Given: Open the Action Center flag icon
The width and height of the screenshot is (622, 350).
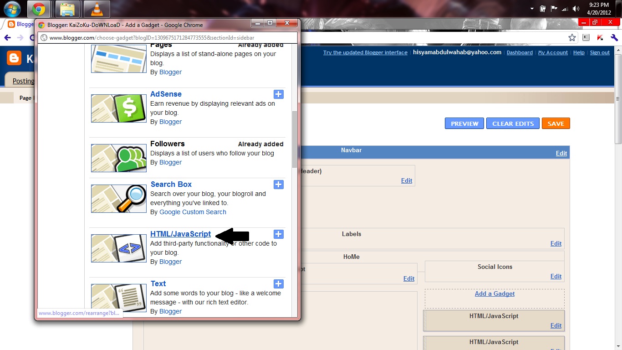Looking at the screenshot, I should pos(554,9).
